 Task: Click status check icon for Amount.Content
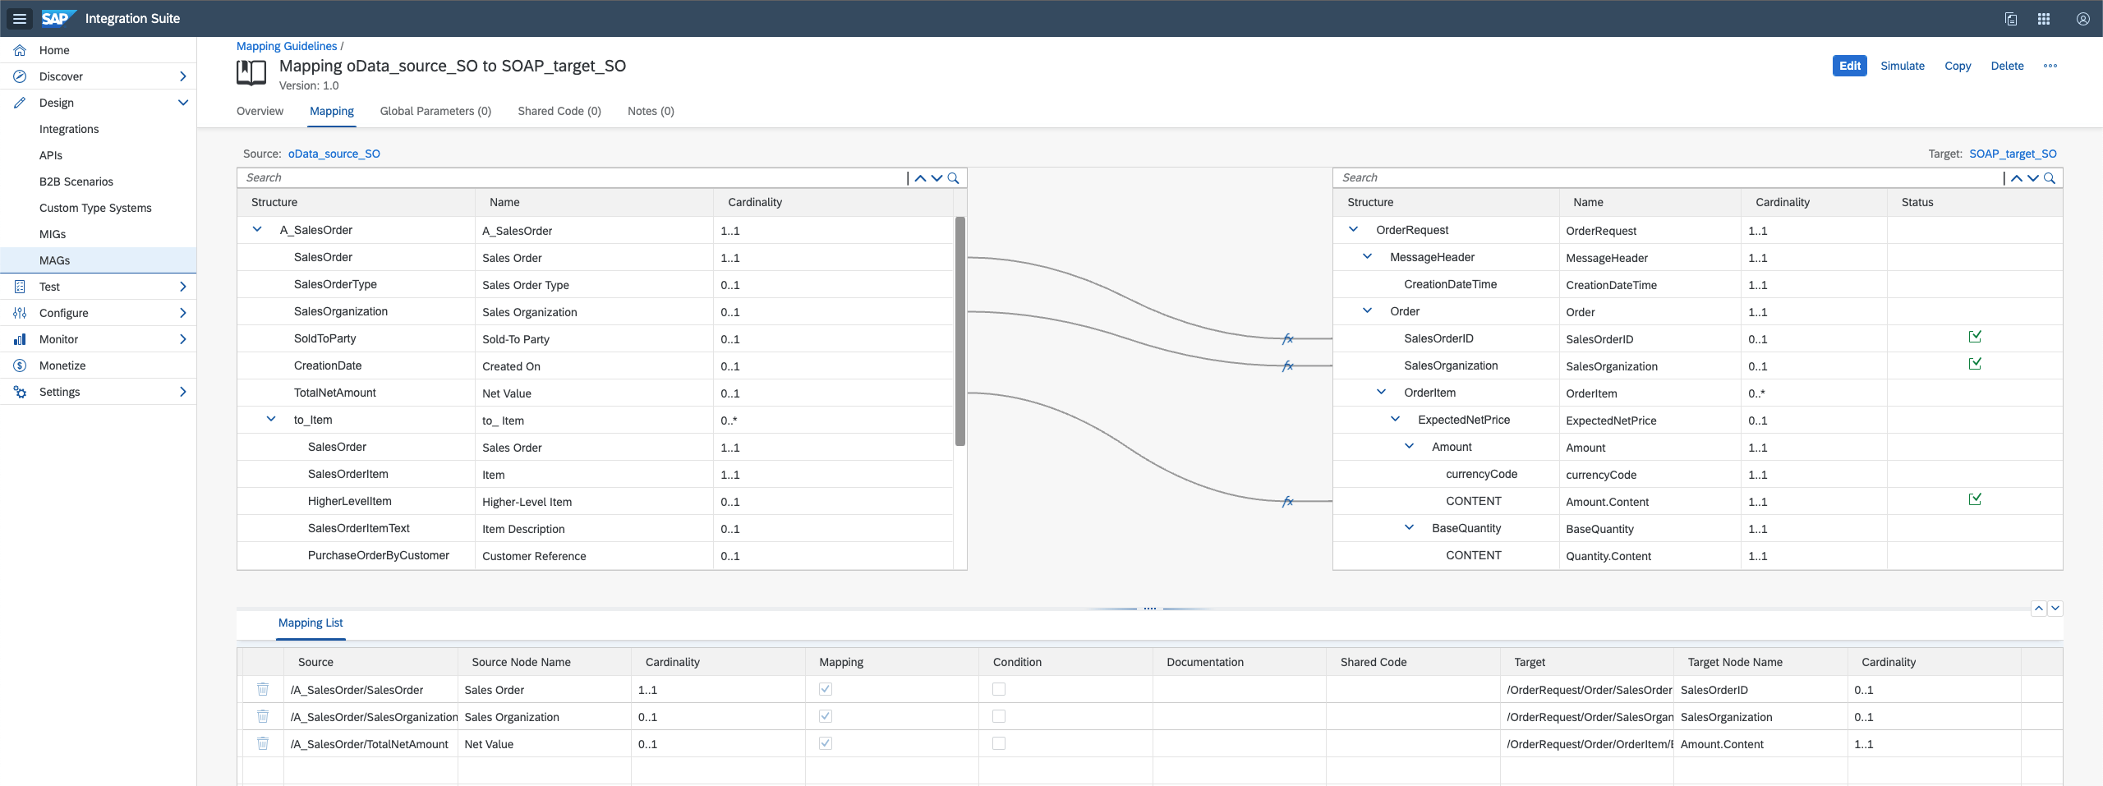(1975, 499)
